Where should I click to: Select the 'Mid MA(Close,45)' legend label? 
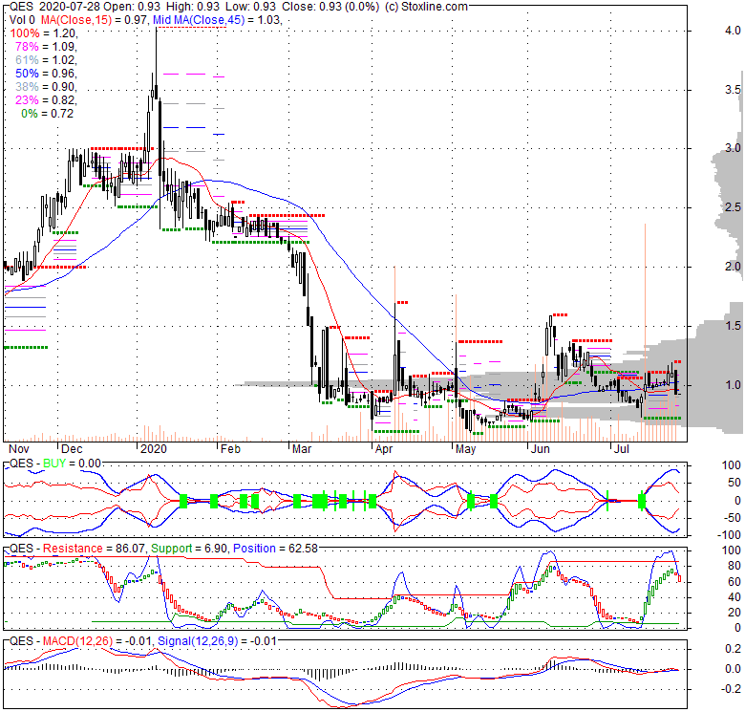point(200,20)
